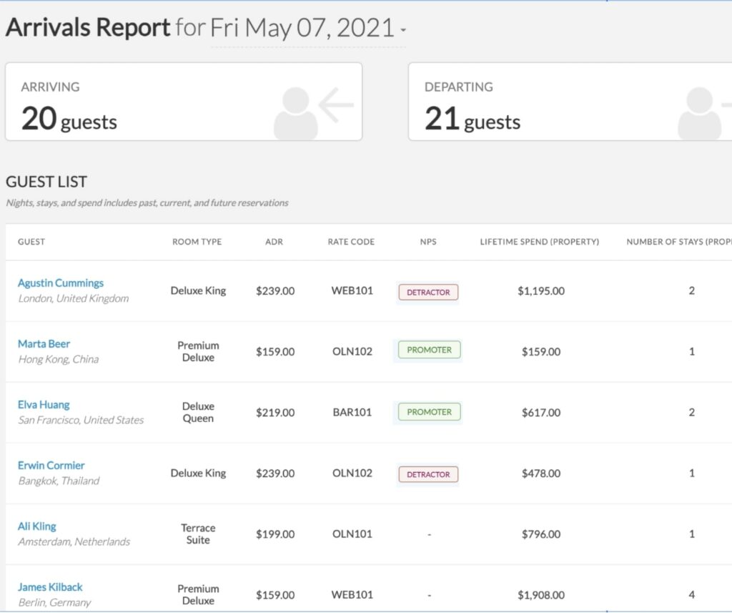732x613 pixels.
Task: Click DETRACTOR badge for Agustin Cummings
Action: pyautogui.click(x=428, y=292)
